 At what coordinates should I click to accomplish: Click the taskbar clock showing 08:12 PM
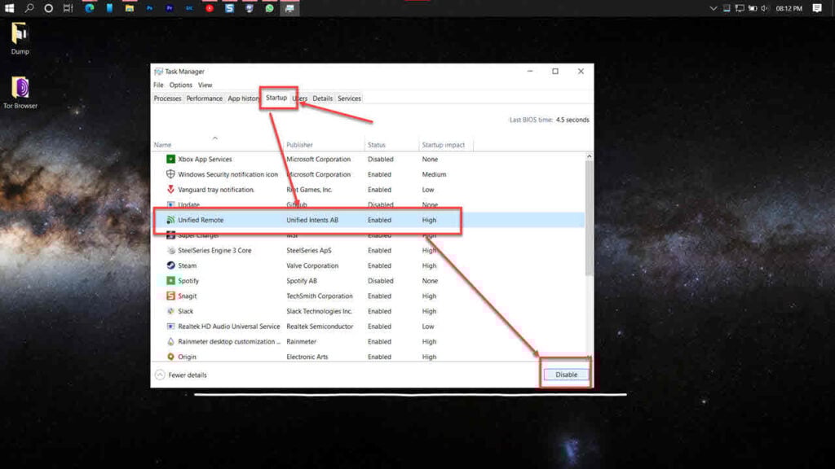[789, 8]
